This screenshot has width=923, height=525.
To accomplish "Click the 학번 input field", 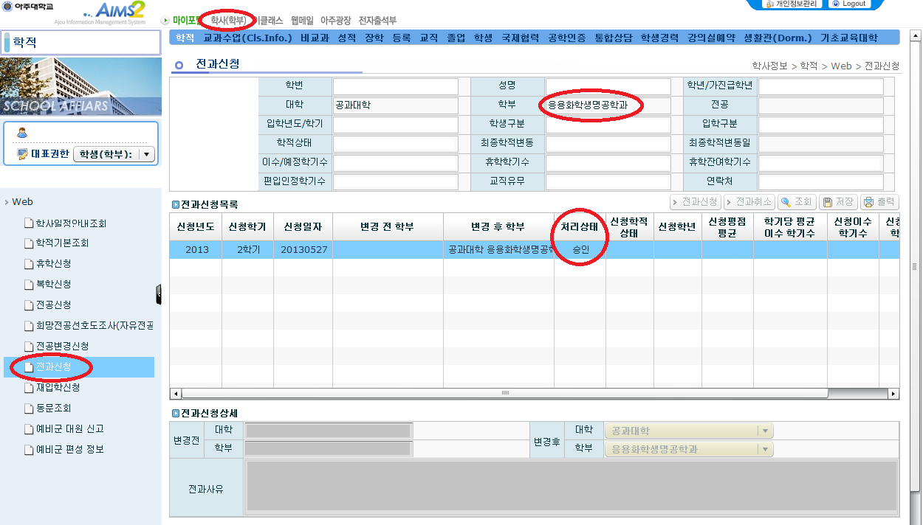I will (395, 86).
